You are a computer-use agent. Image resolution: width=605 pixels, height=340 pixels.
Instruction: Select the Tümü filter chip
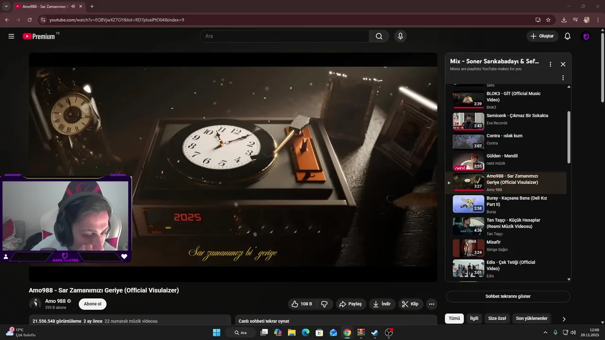click(x=454, y=318)
